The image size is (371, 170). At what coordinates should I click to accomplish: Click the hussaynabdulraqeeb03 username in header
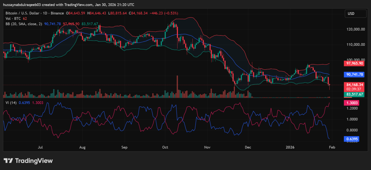coord(22,4)
